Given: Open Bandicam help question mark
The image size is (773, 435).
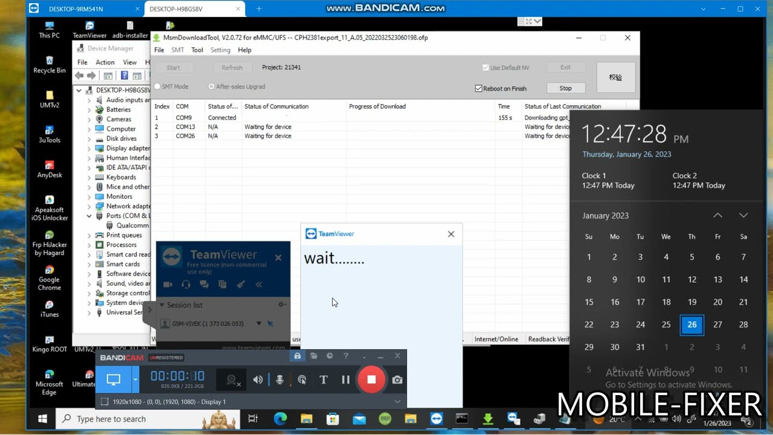Looking at the screenshot, I should coord(346,356).
